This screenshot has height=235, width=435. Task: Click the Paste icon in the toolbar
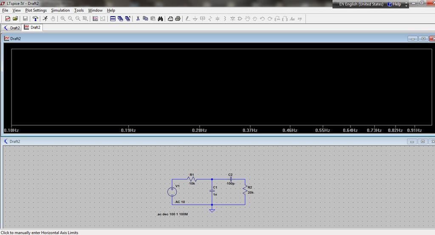coord(153,19)
